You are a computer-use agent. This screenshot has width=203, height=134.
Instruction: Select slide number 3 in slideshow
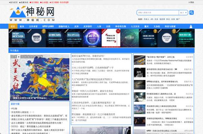pyautogui.click(x=19, y=57)
